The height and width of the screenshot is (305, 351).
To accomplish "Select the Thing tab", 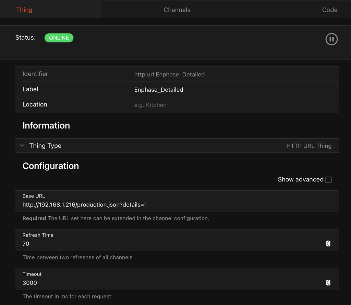I will (24, 10).
